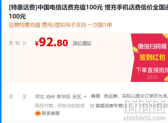
Task: Click the chevron arrows in red banner
Action: (x=152, y=77)
